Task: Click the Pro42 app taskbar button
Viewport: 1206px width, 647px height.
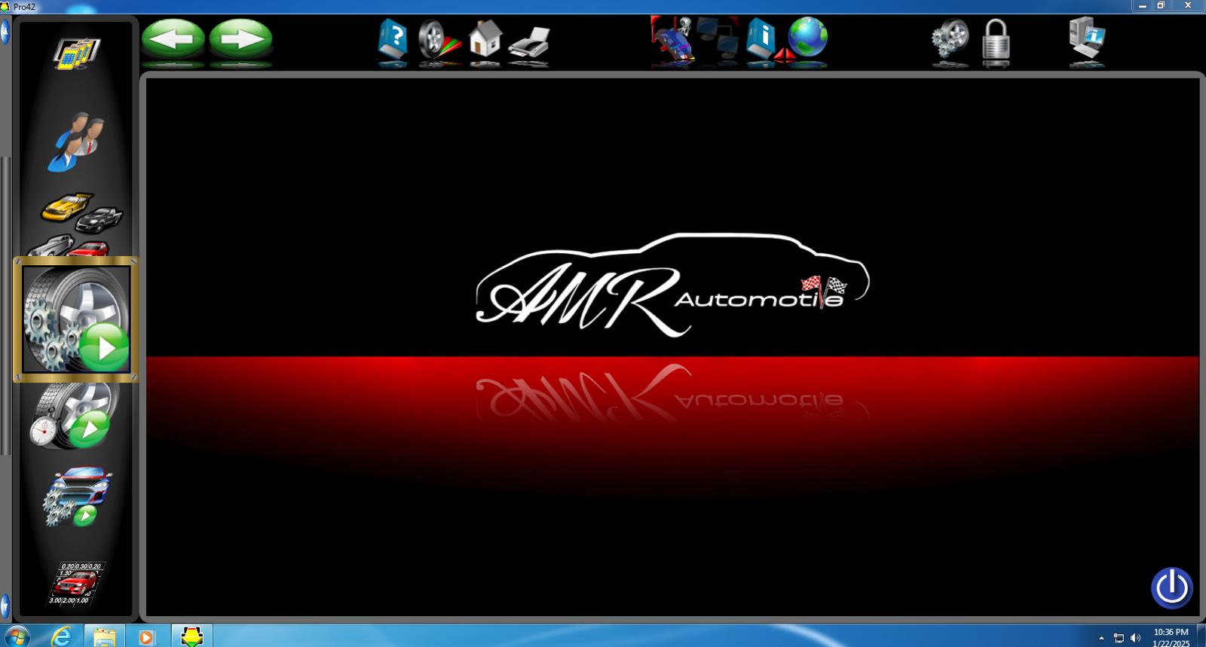Action: 191,636
